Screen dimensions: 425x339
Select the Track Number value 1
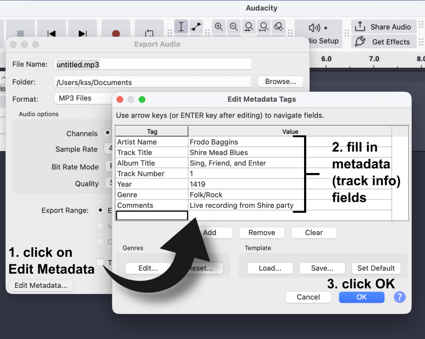coord(290,174)
